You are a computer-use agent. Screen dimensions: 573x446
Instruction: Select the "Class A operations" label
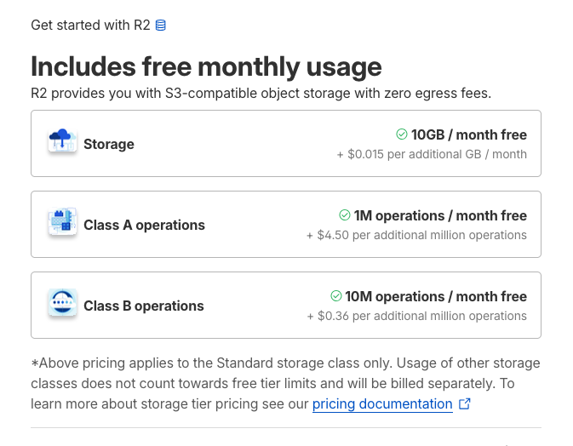coord(144,225)
